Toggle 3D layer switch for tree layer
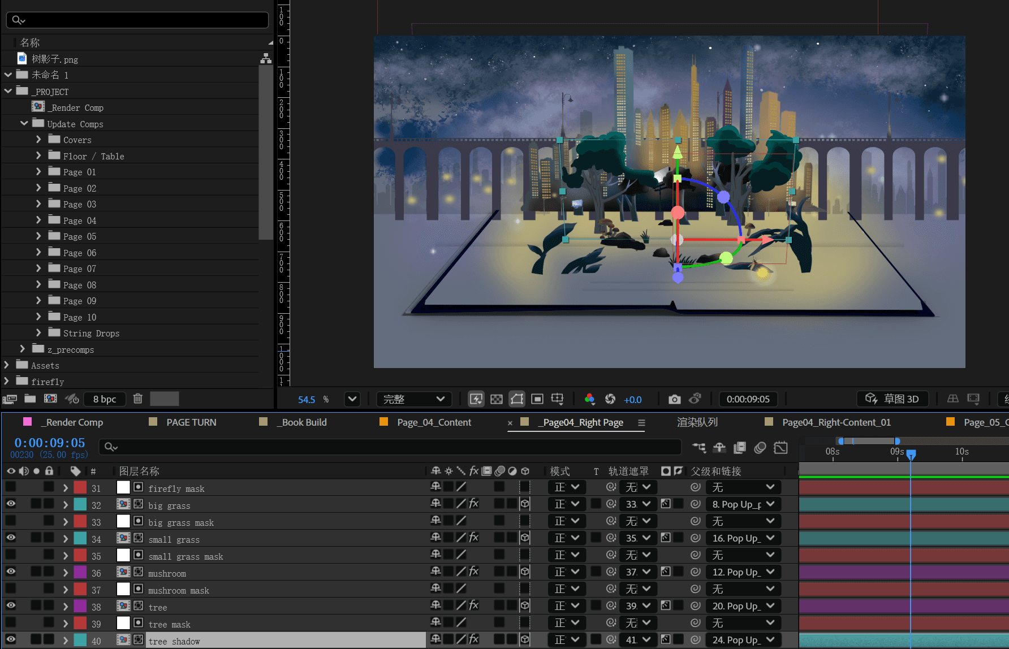 pos(525,606)
